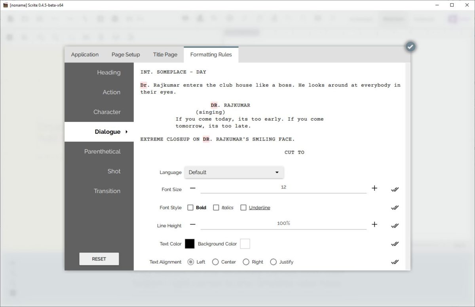The width and height of the screenshot is (475, 307).
Task: Pick the white Background Color swatch
Action: (x=245, y=244)
